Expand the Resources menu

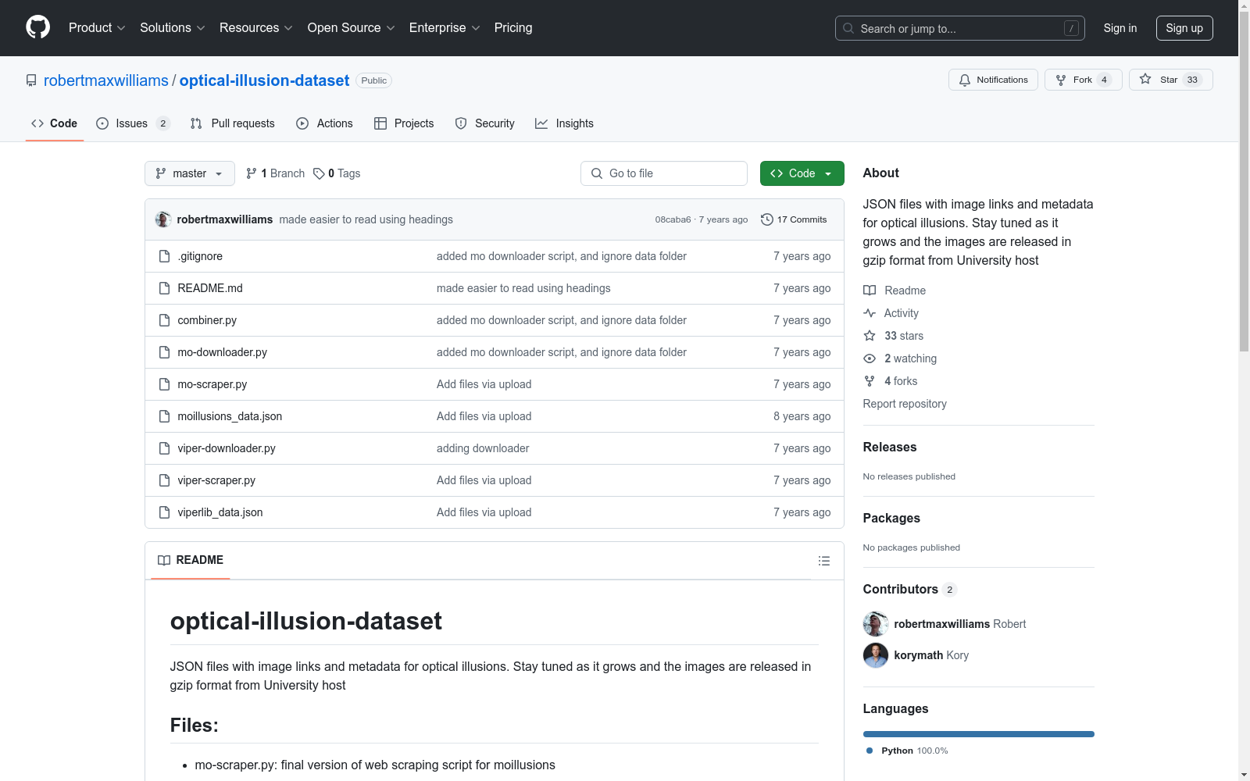[256, 27]
